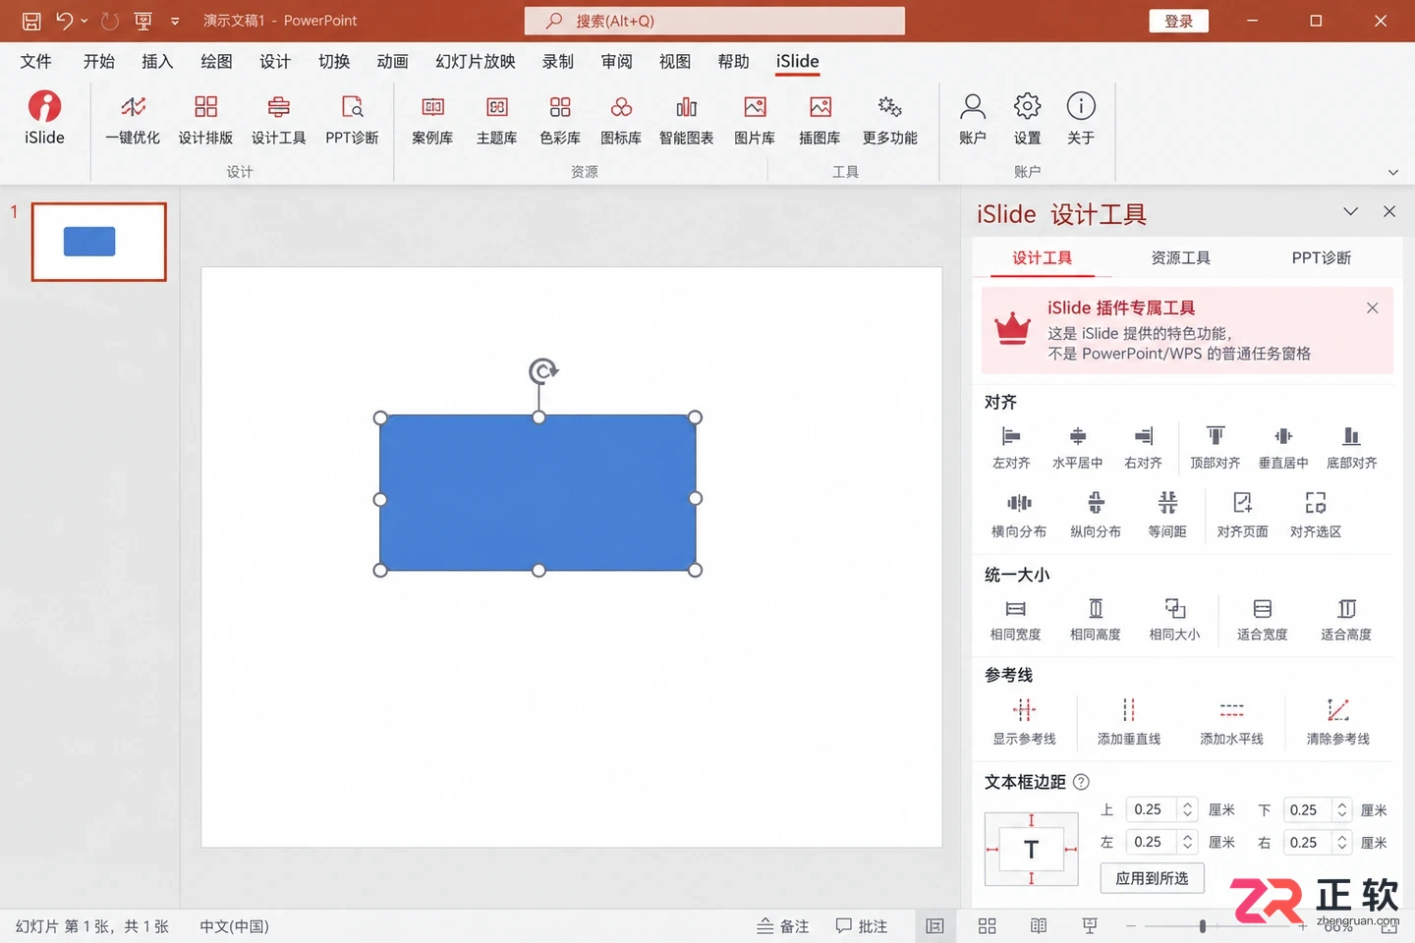Click Apply to Selected (应用到所选) button
The width and height of the screenshot is (1415, 943).
click(x=1152, y=878)
